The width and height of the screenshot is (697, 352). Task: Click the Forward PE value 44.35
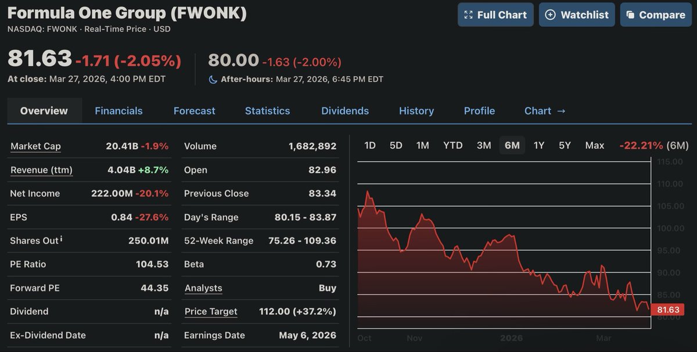(x=155, y=288)
